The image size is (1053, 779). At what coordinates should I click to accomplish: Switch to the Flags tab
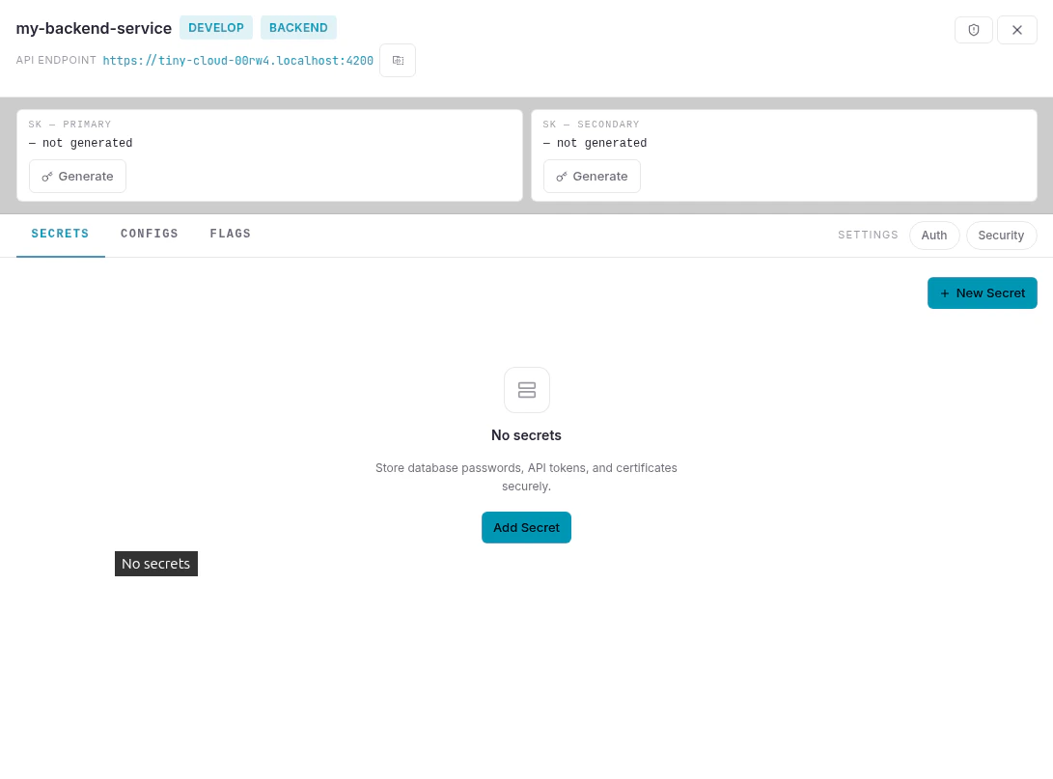231,234
